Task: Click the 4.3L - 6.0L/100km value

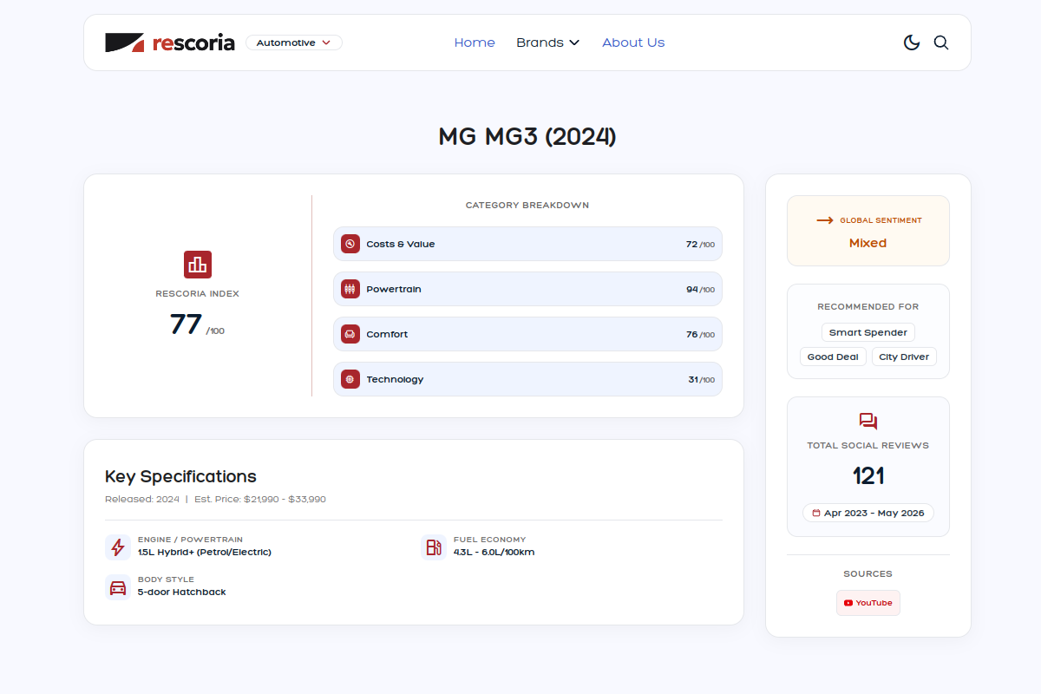Action: click(494, 553)
